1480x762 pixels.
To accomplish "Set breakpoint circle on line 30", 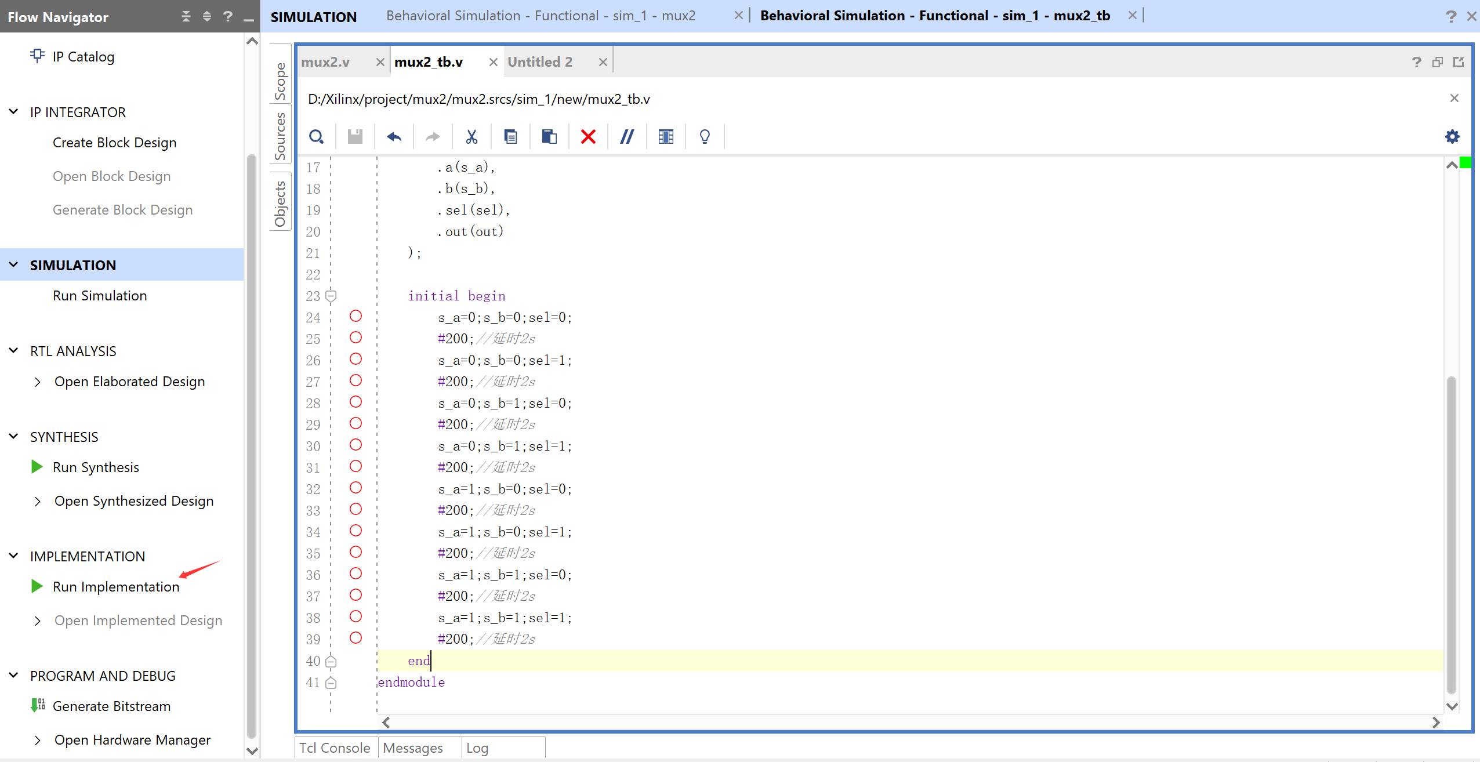I will (356, 445).
